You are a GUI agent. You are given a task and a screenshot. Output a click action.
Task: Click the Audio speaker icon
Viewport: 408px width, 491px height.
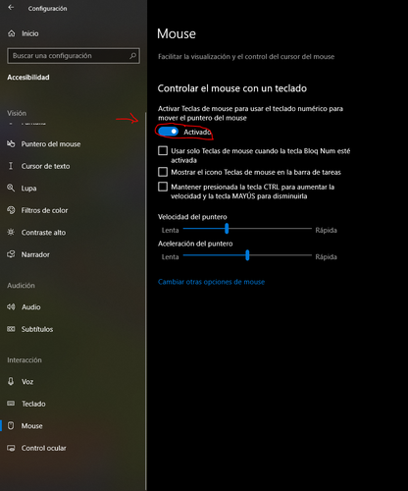(x=11, y=306)
